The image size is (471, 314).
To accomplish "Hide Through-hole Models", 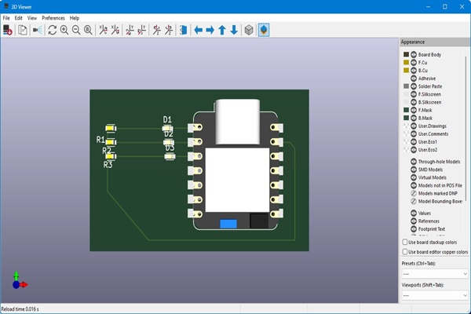I will coord(414,162).
